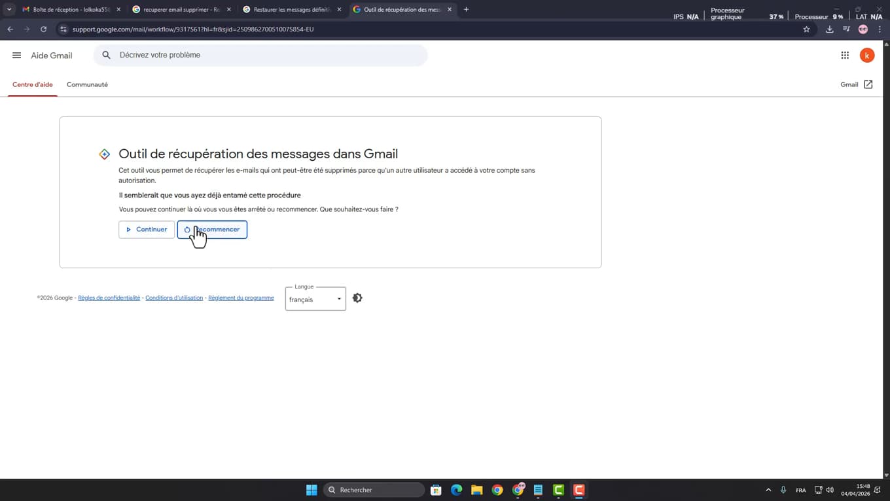The image size is (890, 501).
Task: Click the microphone tray icon
Action: tap(783, 490)
